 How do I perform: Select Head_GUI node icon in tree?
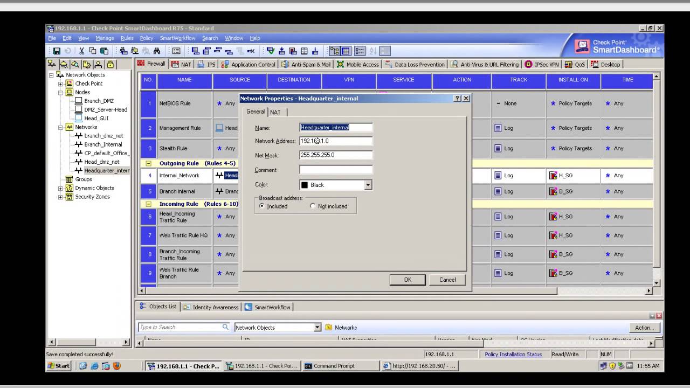(79, 118)
